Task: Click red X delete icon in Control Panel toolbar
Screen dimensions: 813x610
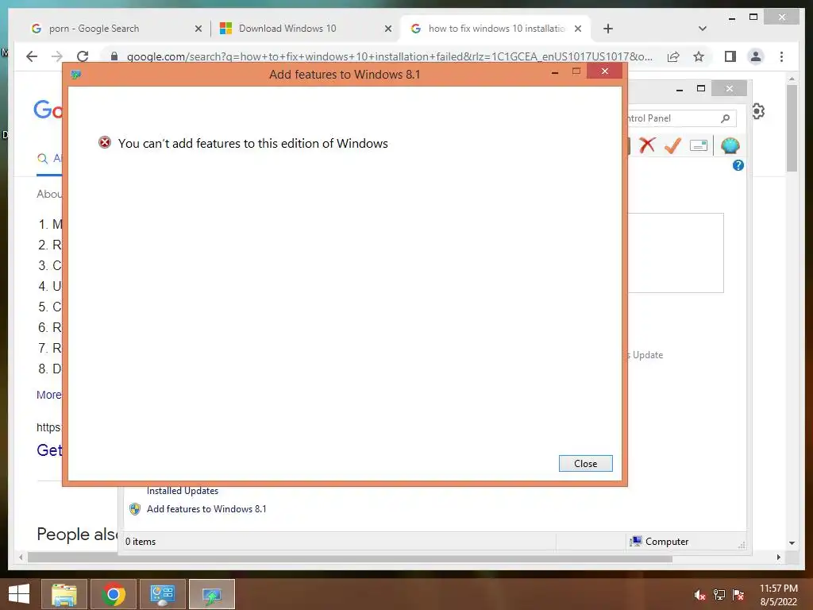Action: (x=647, y=145)
